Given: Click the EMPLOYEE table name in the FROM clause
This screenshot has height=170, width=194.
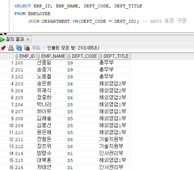Looking at the screenshot, I should [39, 14].
